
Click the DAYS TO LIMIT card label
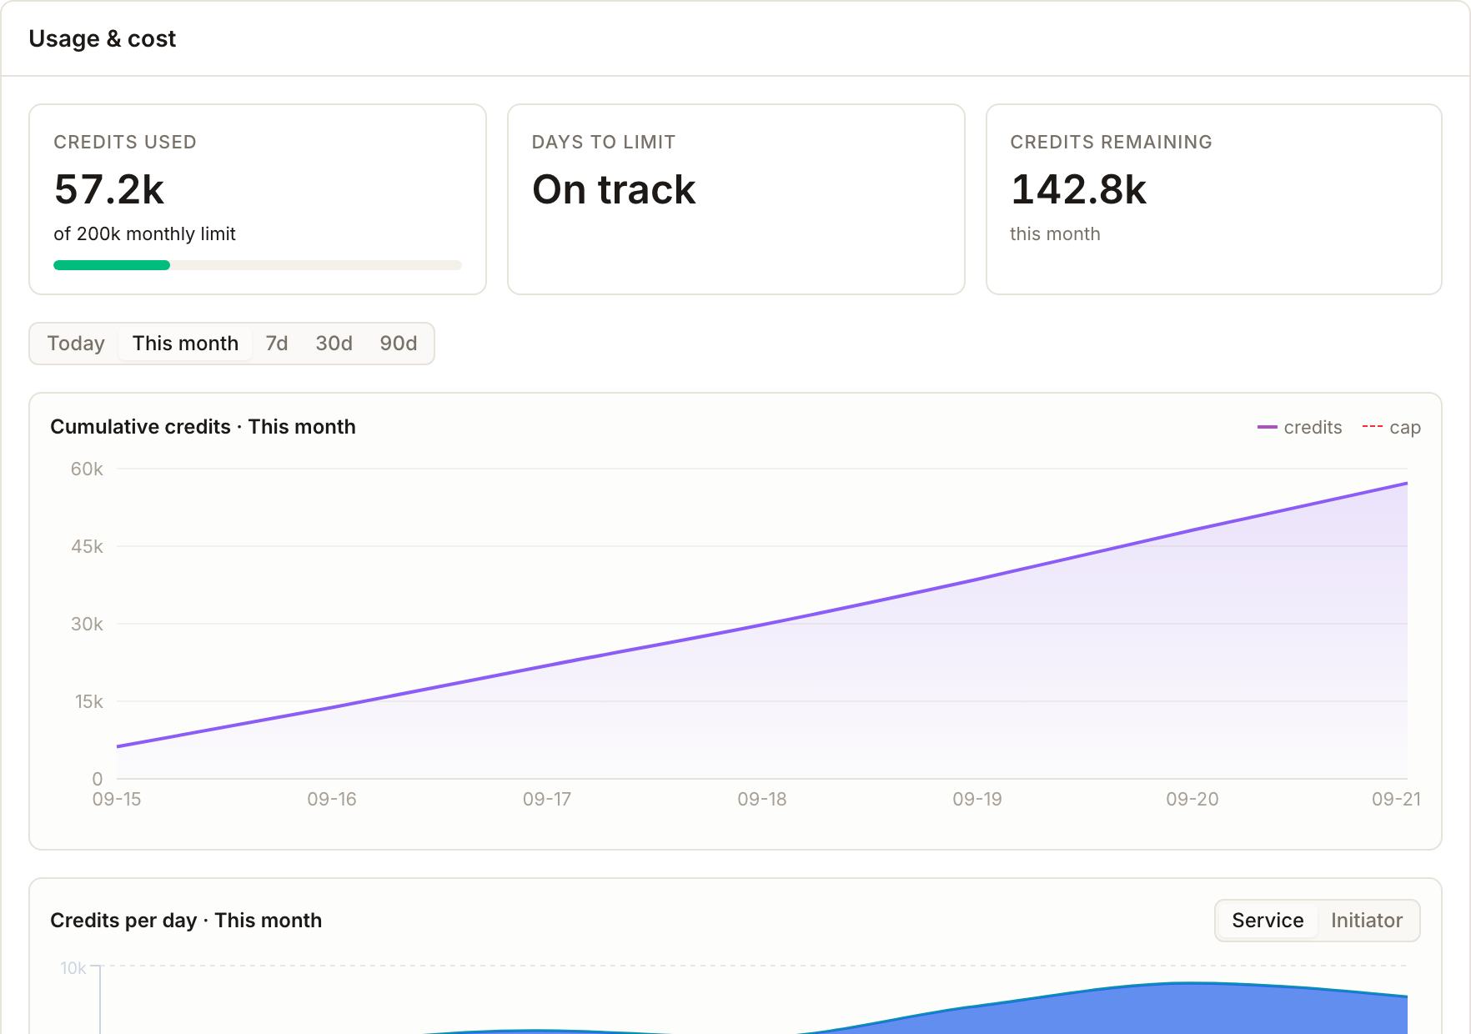[604, 143]
